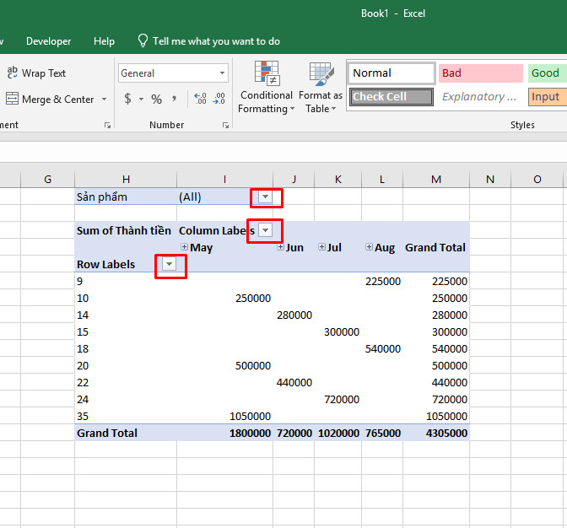Viewport: 567px width, 528px height.
Task: Open the Row Labels filter dropdown
Action: click(169, 264)
